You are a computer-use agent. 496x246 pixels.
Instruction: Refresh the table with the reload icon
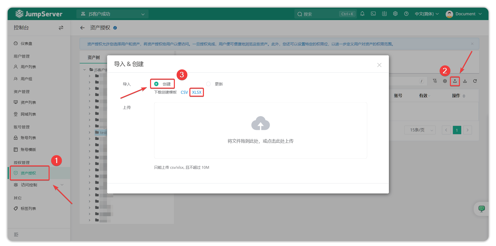tap(475, 81)
